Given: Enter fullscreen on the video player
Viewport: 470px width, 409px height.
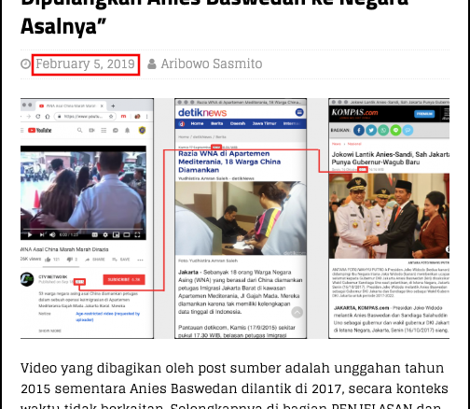Looking at the screenshot, I should point(137,235).
